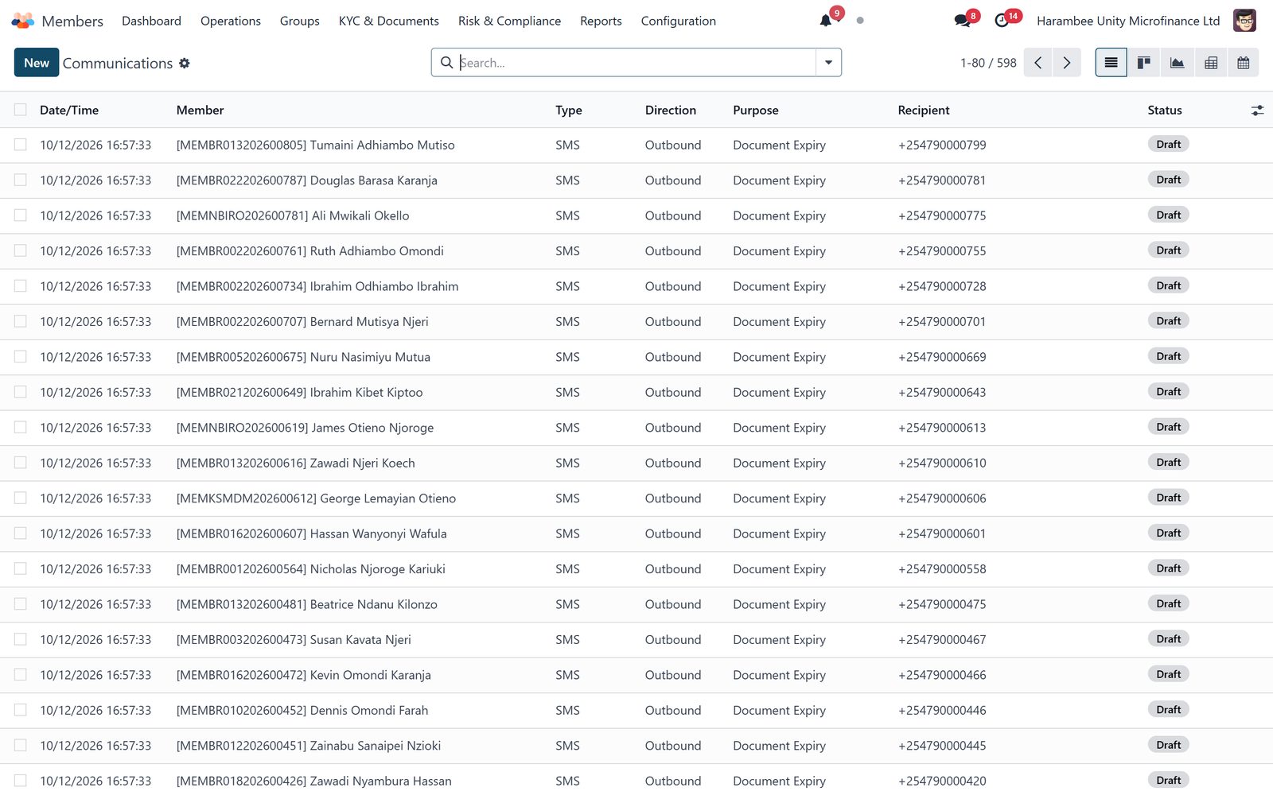
Task: Click member George Lemayian Otieno cell
Action: [x=317, y=498]
